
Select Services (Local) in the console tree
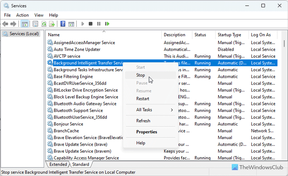point(23,34)
